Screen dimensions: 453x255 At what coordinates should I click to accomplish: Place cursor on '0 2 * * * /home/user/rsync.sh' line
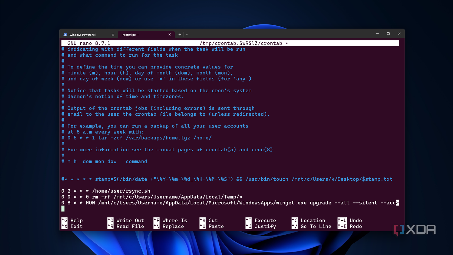tap(106, 191)
